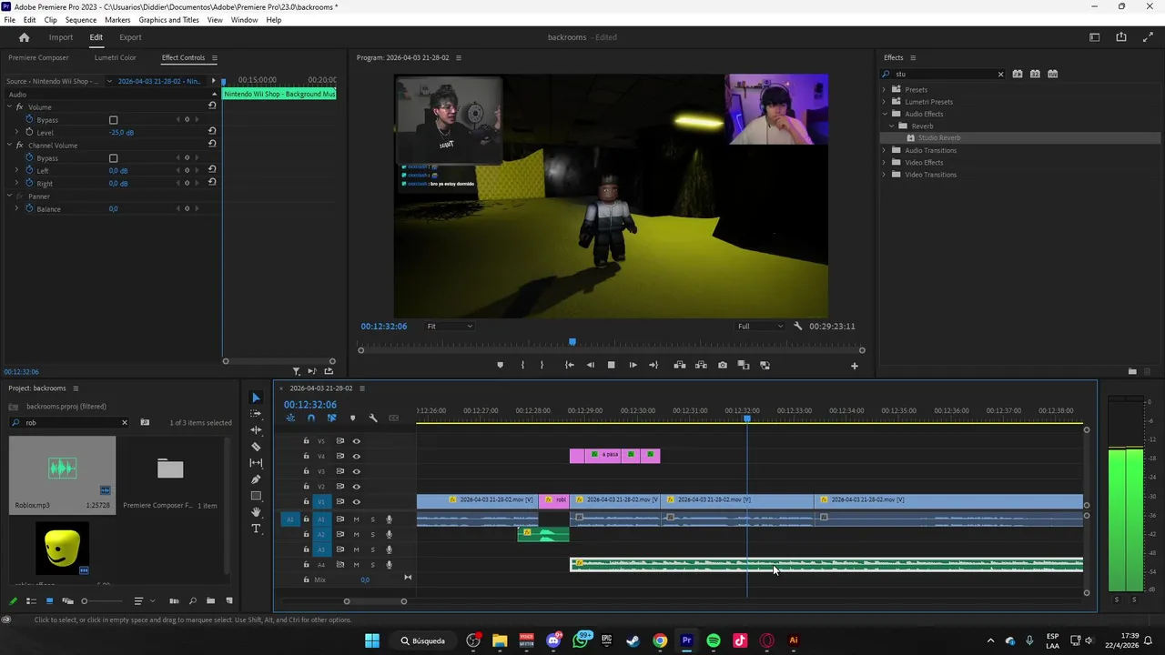Select the Slip tool
This screenshot has height=655, width=1165.
(256, 463)
